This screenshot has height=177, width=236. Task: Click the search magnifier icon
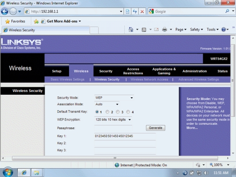(x=227, y=11)
